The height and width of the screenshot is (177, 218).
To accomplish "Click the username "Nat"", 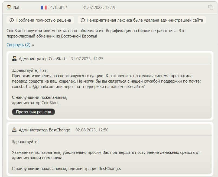I will [x=17, y=7].
